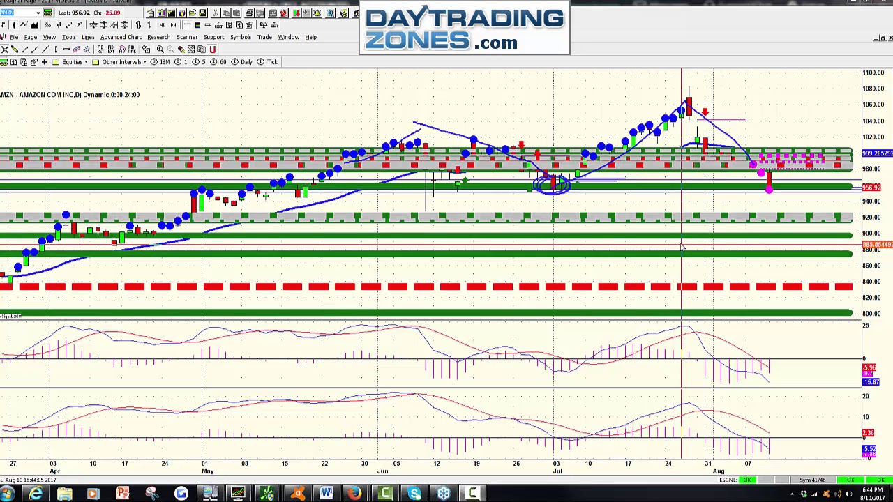Image resolution: width=893 pixels, height=502 pixels.
Task: Toggle the area chart style
Action: point(34,25)
